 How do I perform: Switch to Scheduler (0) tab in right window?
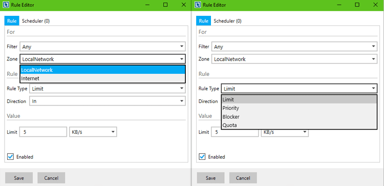click(x=227, y=21)
